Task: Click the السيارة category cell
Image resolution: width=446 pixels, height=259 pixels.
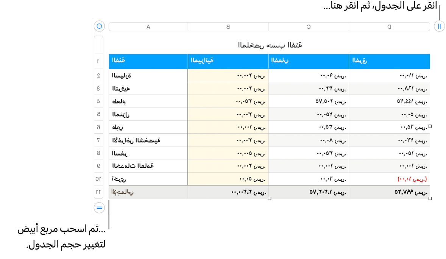Action: point(148,75)
